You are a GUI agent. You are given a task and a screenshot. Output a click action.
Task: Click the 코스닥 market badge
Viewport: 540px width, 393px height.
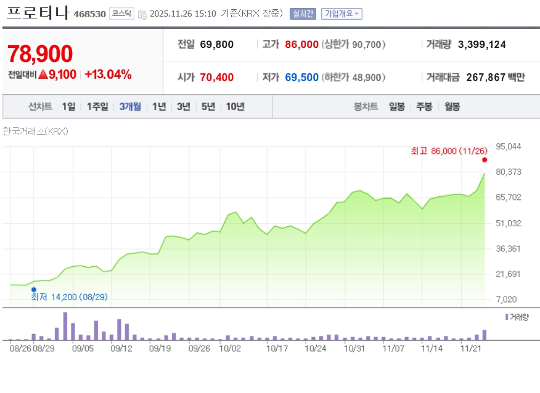(x=121, y=14)
